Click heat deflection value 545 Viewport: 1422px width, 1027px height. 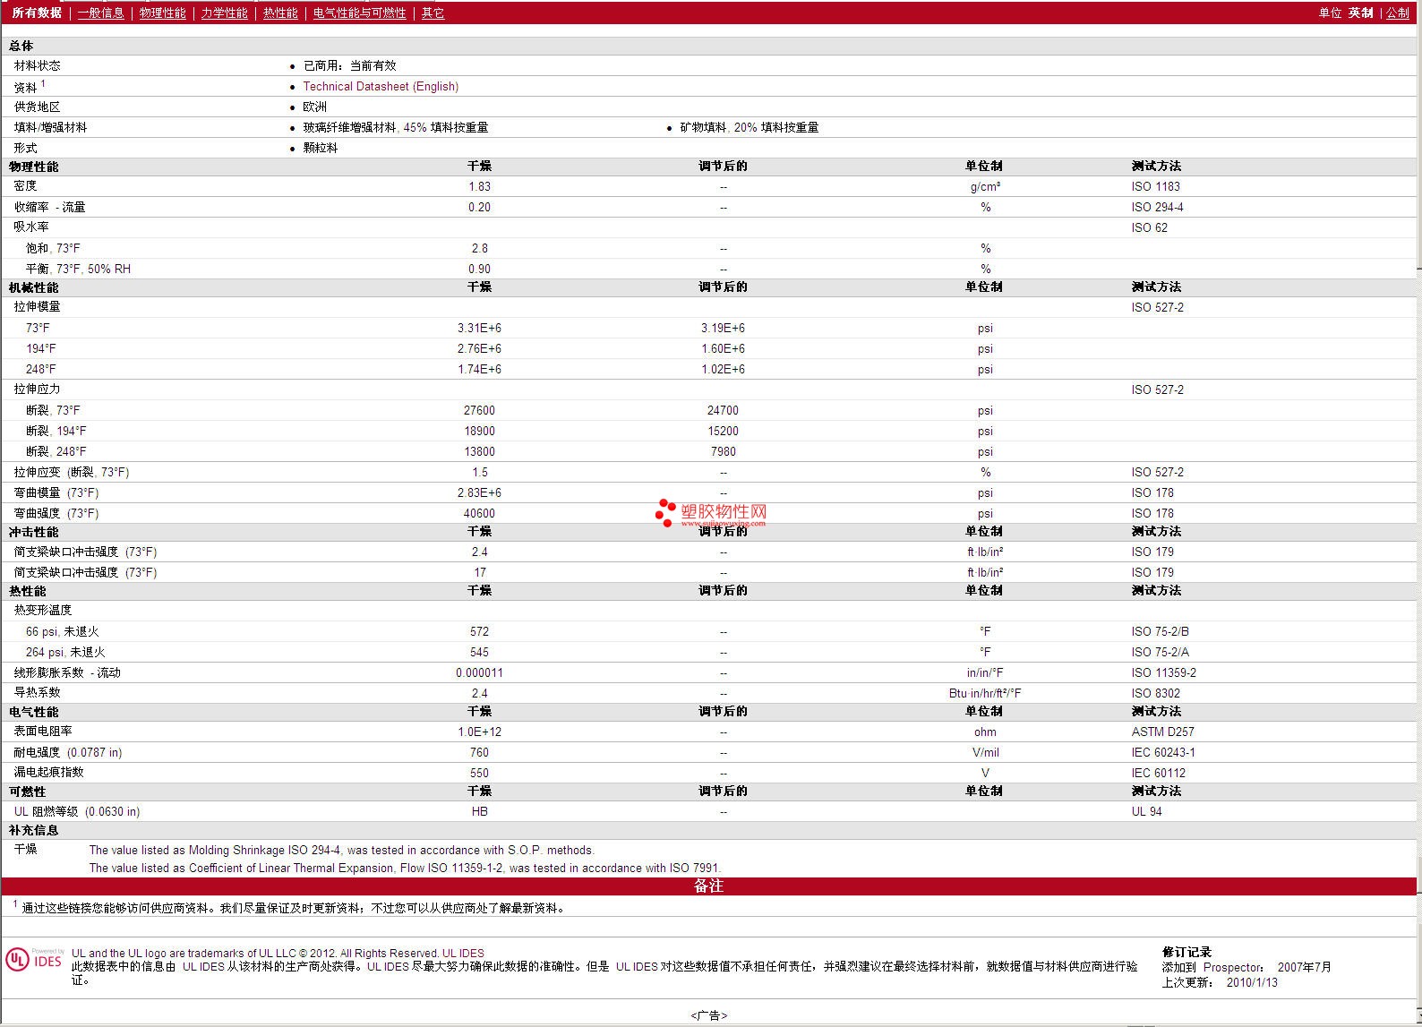(479, 652)
